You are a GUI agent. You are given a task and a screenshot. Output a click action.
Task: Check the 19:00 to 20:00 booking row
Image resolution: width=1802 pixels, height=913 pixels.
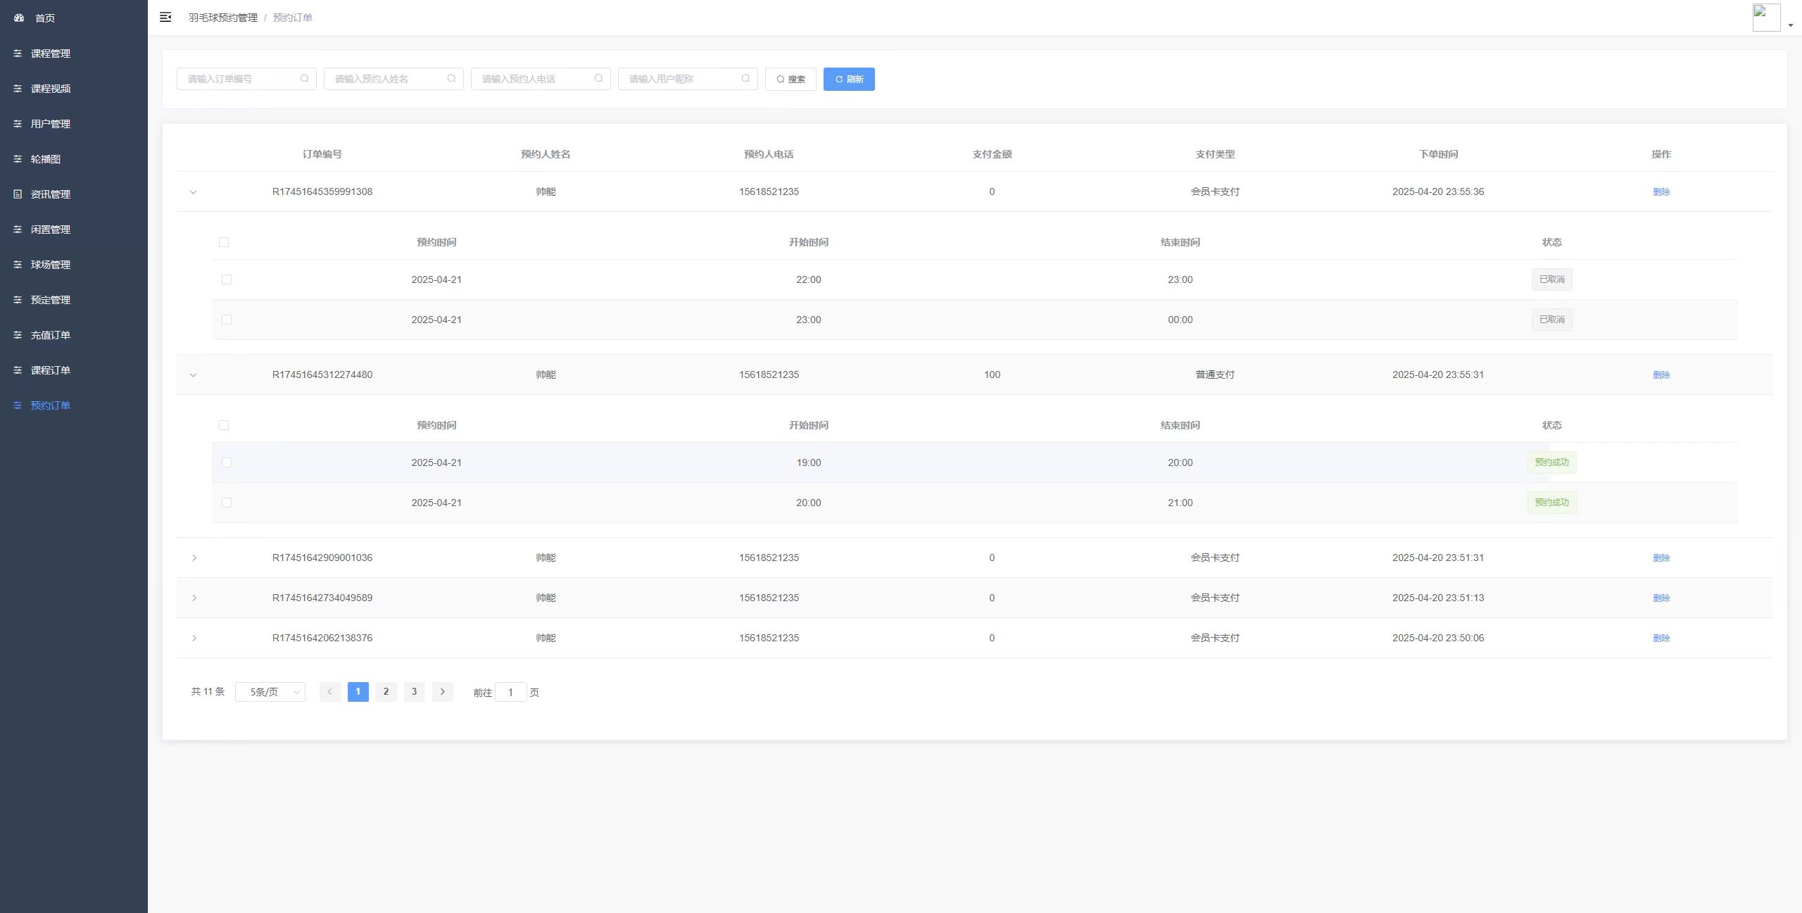click(x=227, y=462)
